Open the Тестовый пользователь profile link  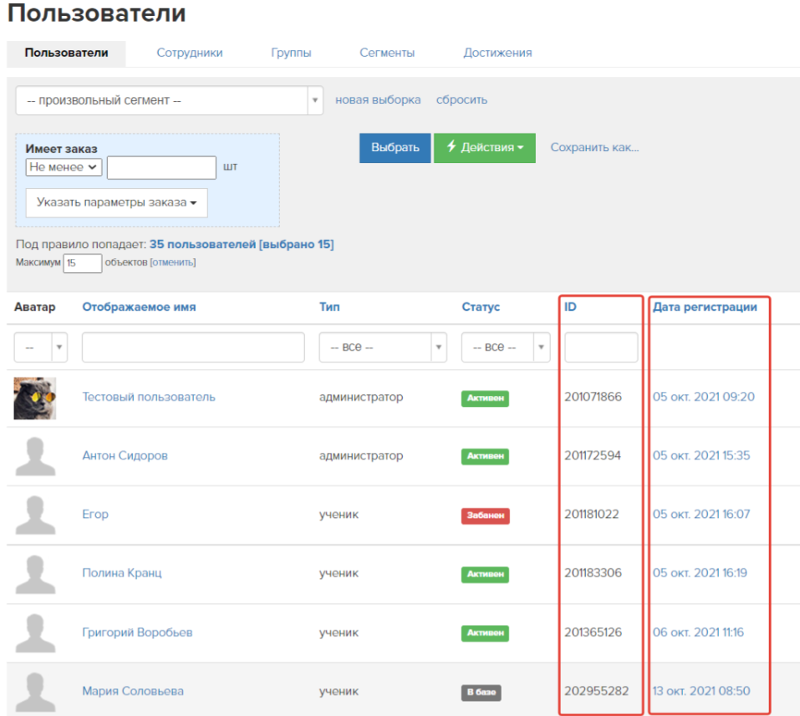coord(149,398)
